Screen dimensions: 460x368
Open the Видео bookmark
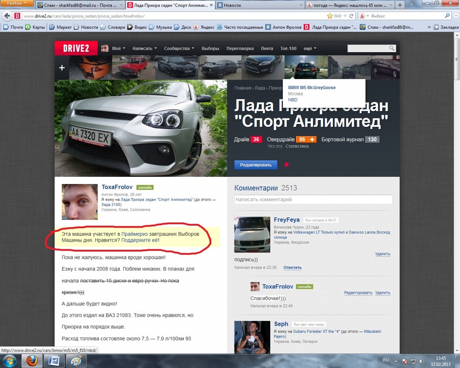(x=137, y=27)
